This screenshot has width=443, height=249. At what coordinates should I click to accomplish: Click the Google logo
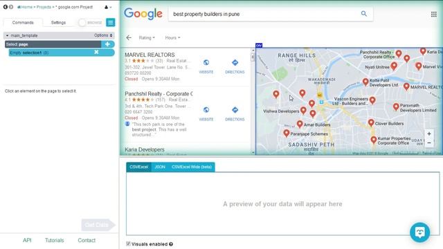(x=143, y=14)
